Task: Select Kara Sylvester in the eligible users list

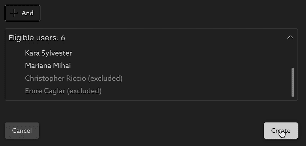Action: (48, 53)
